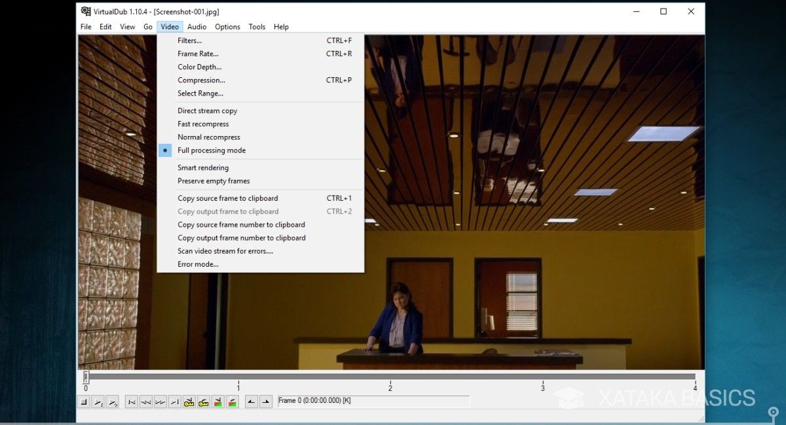This screenshot has height=425, width=786.
Task: Open the File menu
Action: click(86, 27)
